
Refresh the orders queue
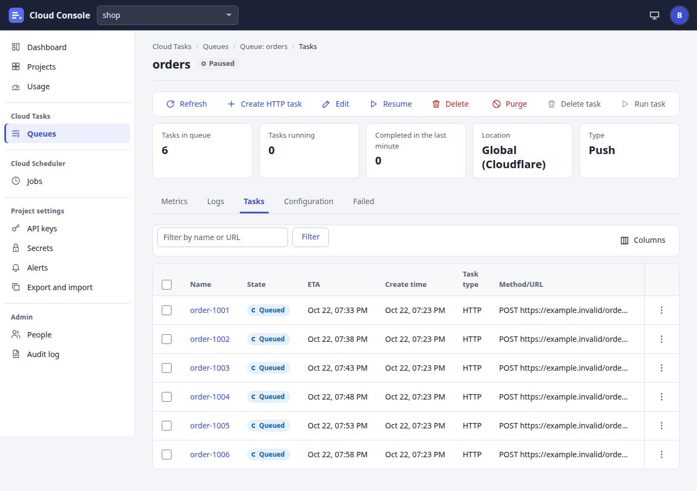(x=186, y=104)
